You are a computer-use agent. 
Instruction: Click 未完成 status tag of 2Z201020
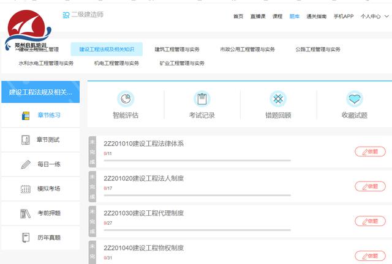pyautogui.click(x=92, y=186)
